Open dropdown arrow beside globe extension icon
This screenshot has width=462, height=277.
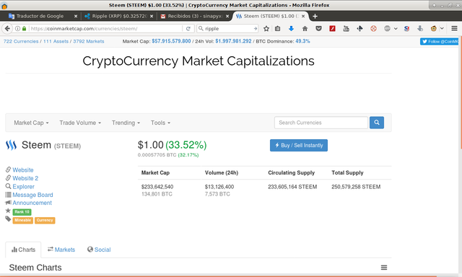click(396, 29)
